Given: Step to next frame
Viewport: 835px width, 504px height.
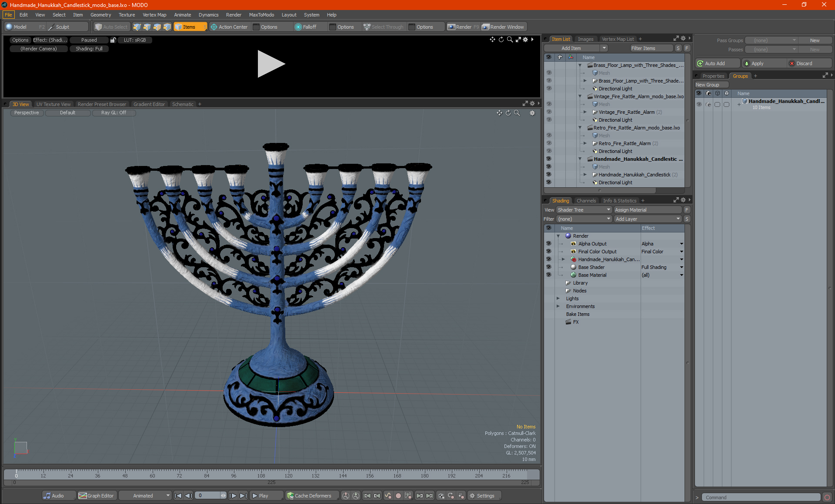Looking at the screenshot, I should point(233,496).
